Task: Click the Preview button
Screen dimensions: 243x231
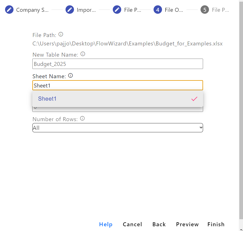Action: (187, 224)
